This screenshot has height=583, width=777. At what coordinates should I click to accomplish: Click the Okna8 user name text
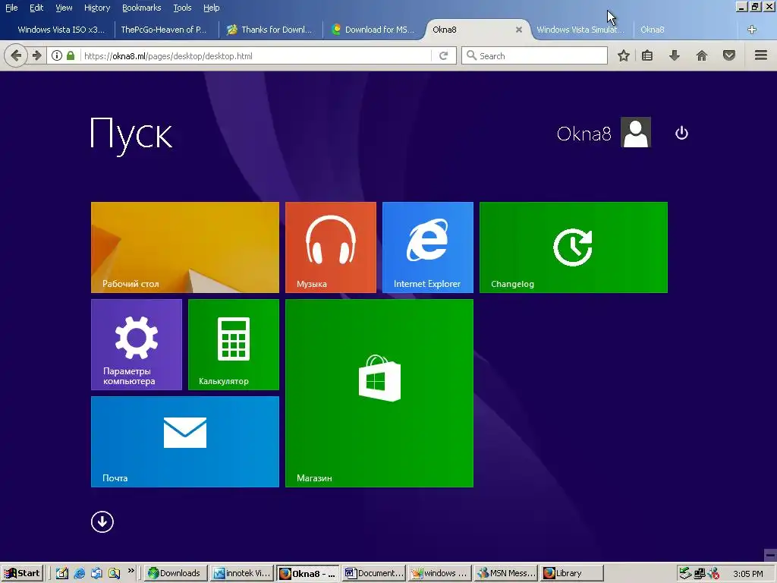coord(584,134)
